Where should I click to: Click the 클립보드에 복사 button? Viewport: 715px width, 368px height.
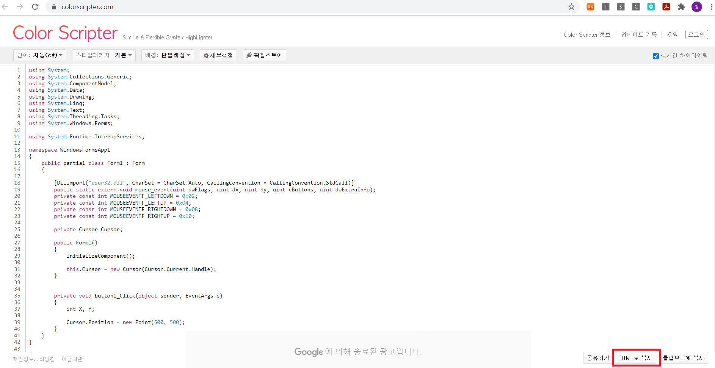pyautogui.click(x=683, y=358)
